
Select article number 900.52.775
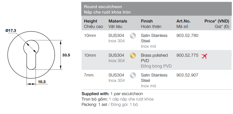click(187, 55)
